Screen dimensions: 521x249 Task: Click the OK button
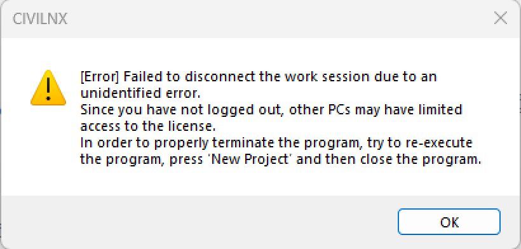[x=449, y=222]
